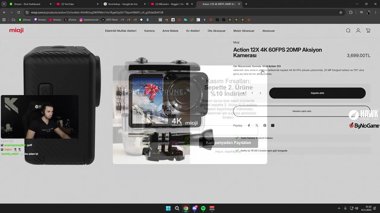
Task: Open the tab search dropdown arrow
Action: (x=4, y=4)
